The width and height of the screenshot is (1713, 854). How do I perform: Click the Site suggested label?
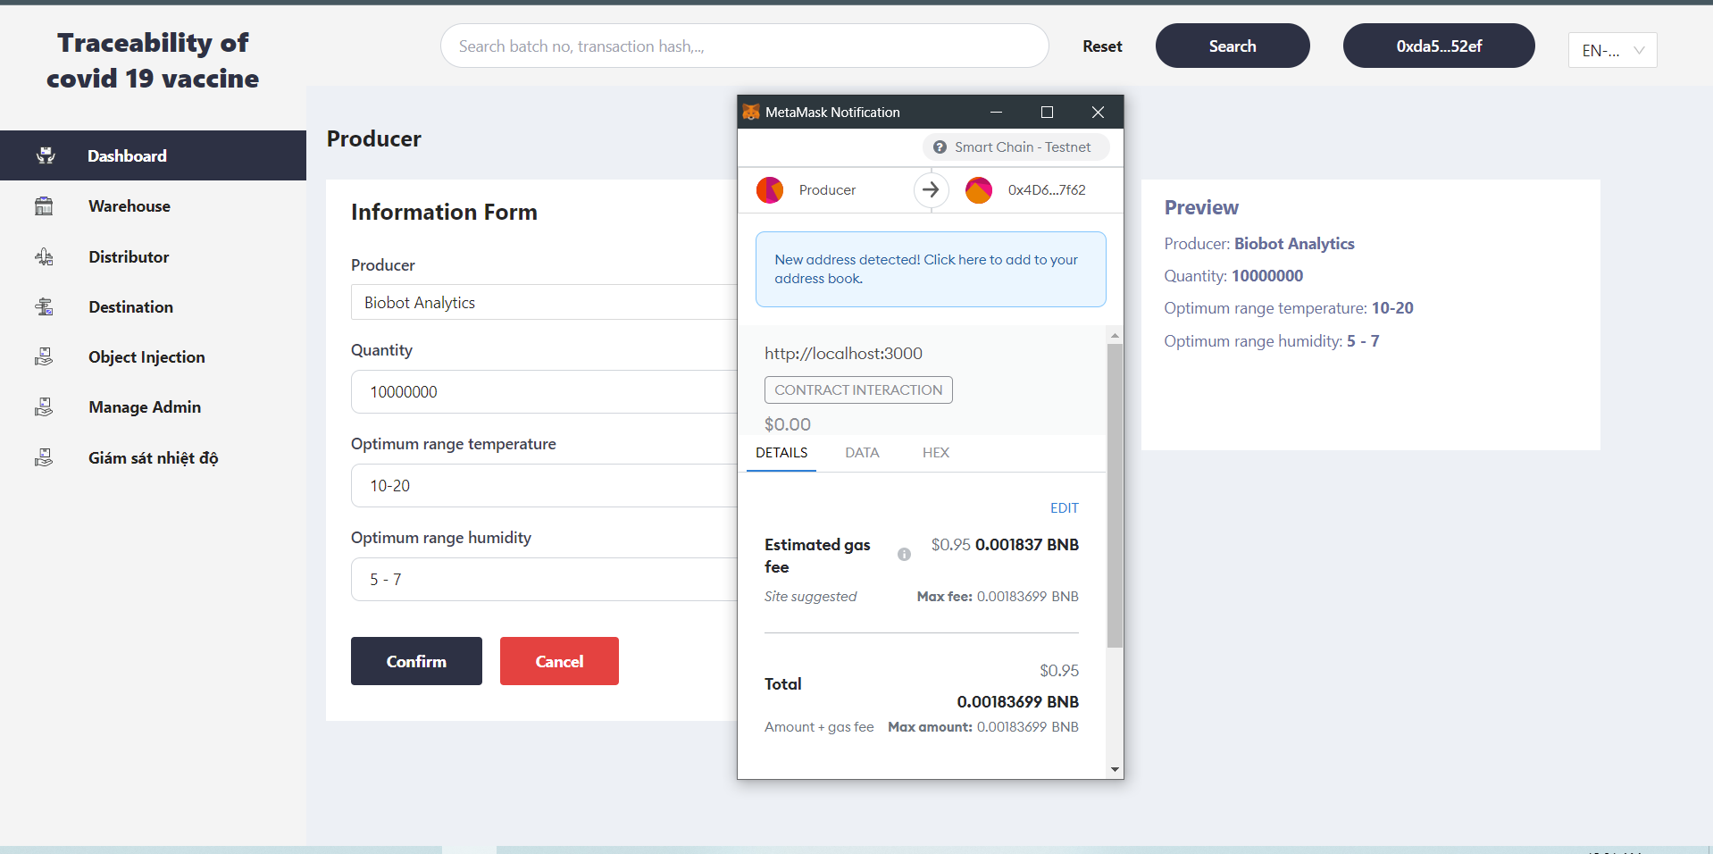click(x=810, y=597)
